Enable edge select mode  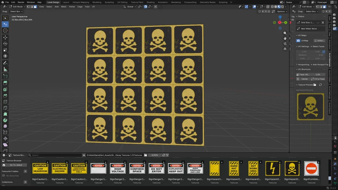pos(32,7)
